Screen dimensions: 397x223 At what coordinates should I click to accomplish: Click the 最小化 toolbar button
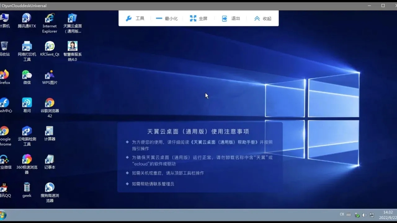tap(167, 19)
